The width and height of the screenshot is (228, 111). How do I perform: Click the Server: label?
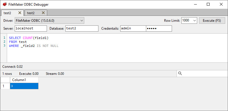[8, 29]
